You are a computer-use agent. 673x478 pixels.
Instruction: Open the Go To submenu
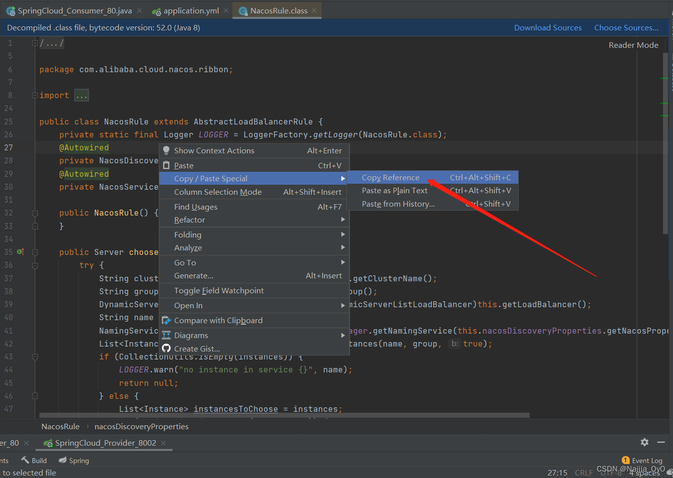pos(254,263)
